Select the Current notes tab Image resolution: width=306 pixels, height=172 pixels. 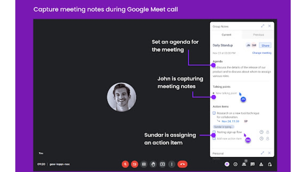(x=226, y=35)
